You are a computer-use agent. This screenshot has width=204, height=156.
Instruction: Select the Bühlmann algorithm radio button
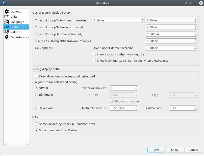tap(37, 95)
